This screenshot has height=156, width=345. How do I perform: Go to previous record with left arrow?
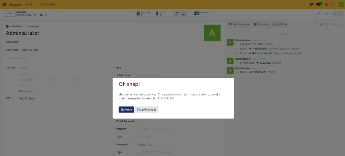tap(335, 13)
